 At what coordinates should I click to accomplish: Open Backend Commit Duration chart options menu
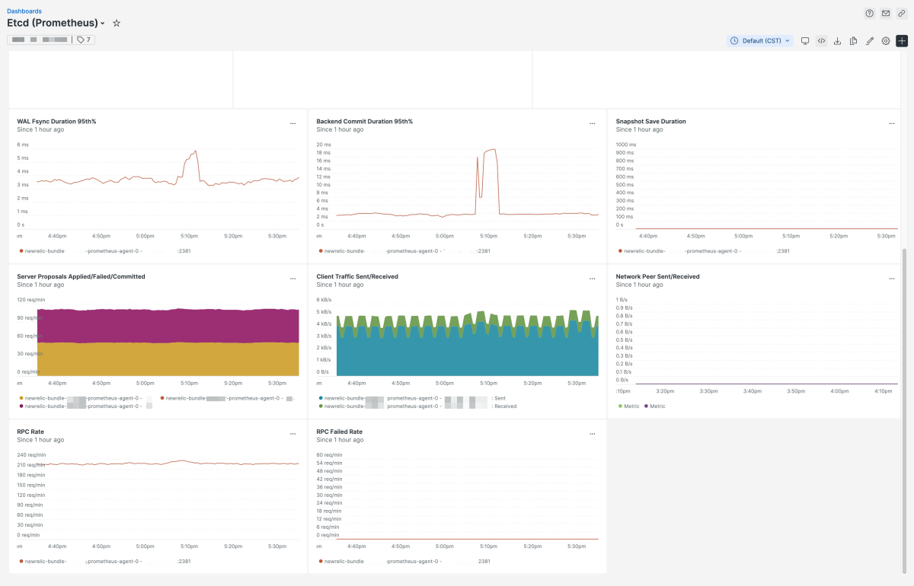(593, 123)
